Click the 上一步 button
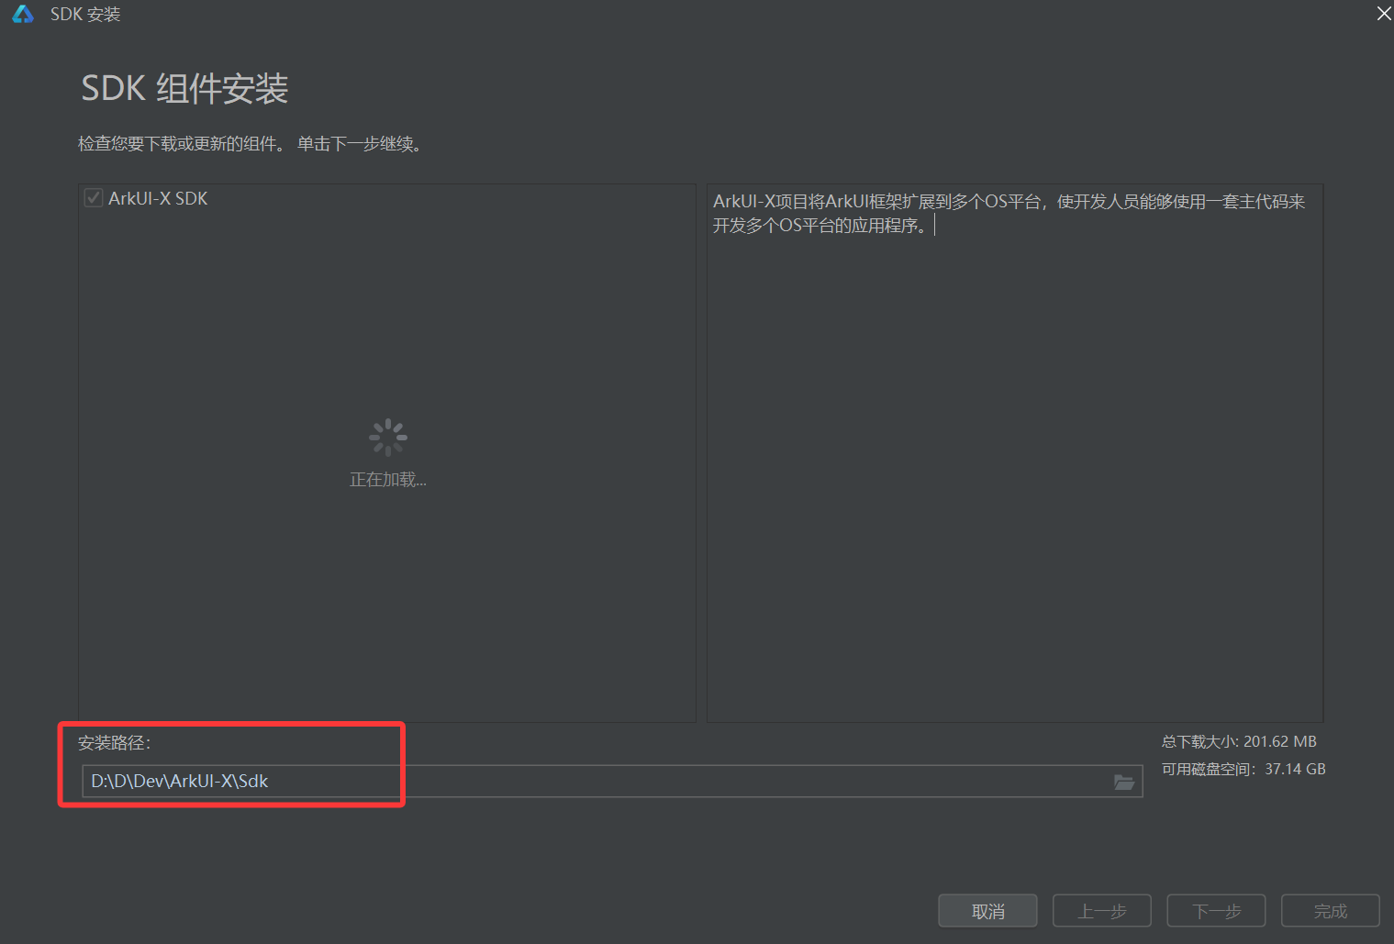 [x=1101, y=911]
